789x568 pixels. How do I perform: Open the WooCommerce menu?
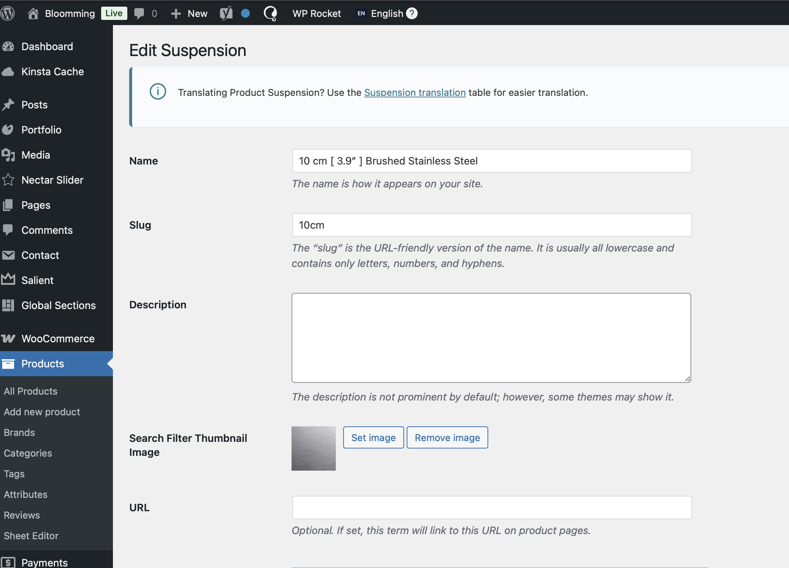[x=58, y=339]
